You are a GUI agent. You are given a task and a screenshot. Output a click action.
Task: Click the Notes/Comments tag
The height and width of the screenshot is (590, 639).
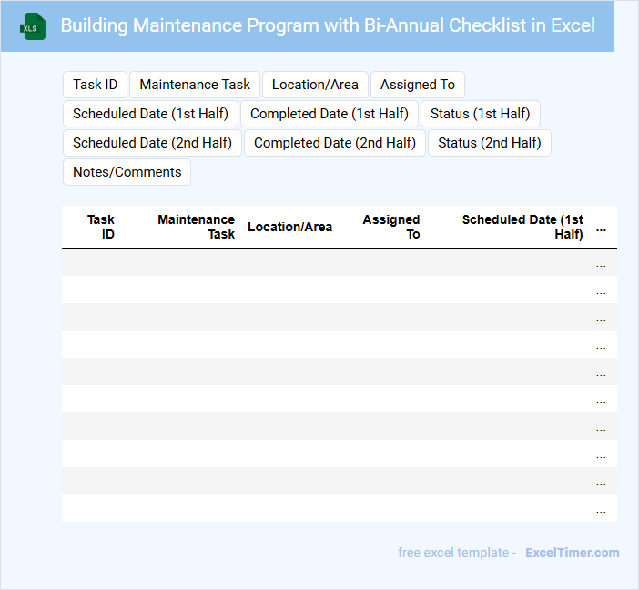click(127, 172)
